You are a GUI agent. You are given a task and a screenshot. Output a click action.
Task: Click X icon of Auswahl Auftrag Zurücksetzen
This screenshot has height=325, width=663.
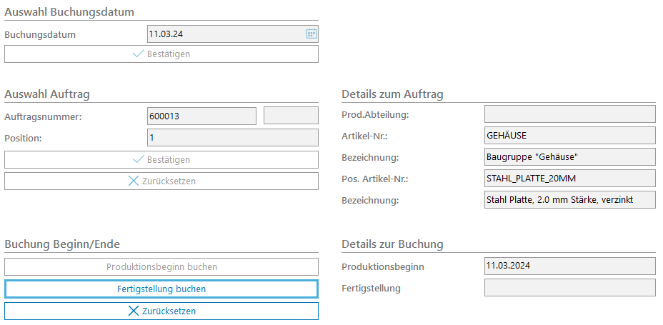133,181
